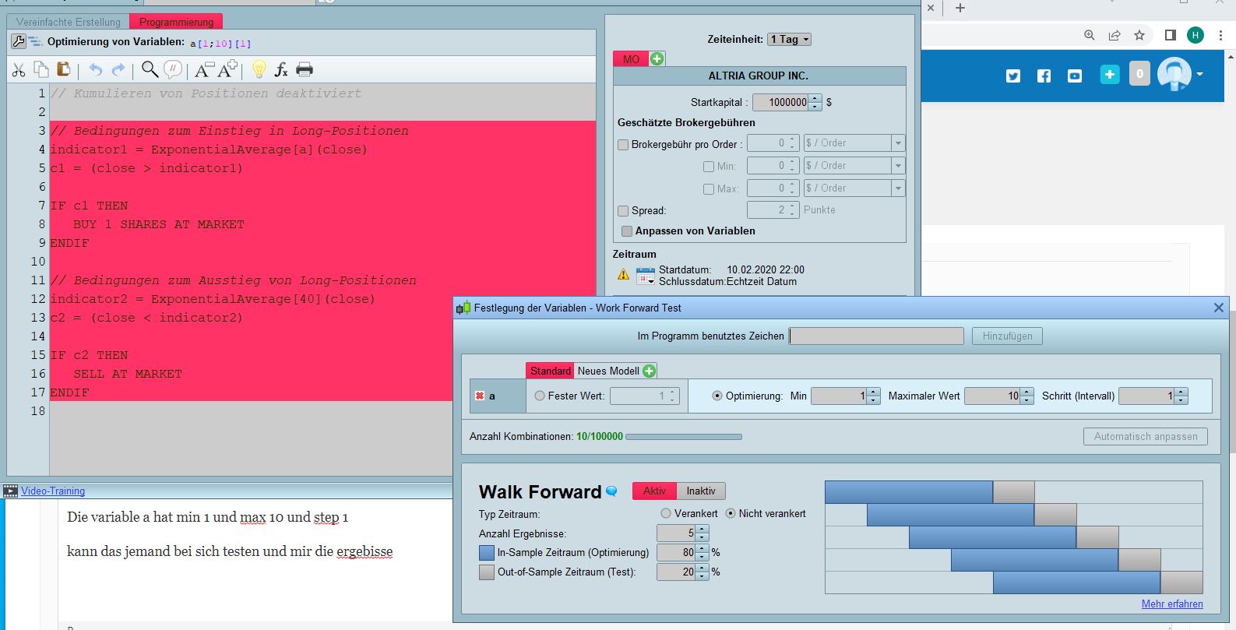Add a Neues Modell with the green plus
This screenshot has width=1236, height=630.
[649, 371]
